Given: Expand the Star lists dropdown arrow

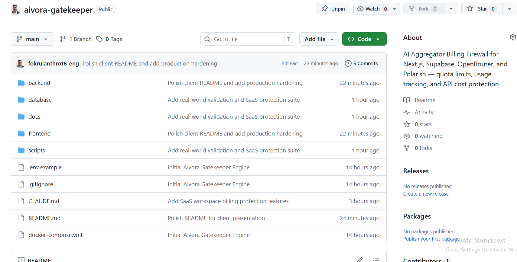Looking at the screenshot, I should coord(509,9).
